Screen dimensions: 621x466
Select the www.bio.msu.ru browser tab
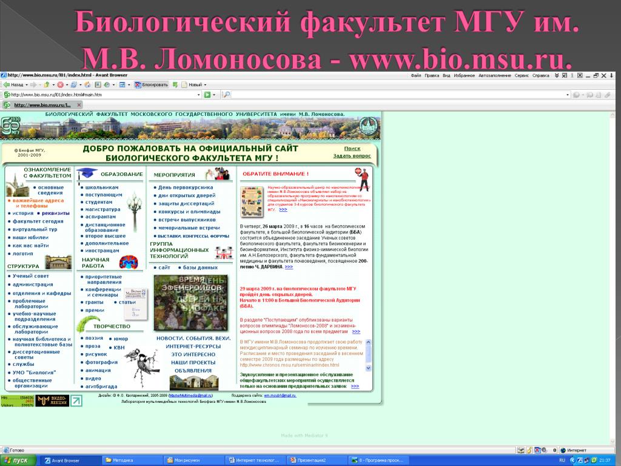(41, 105)
